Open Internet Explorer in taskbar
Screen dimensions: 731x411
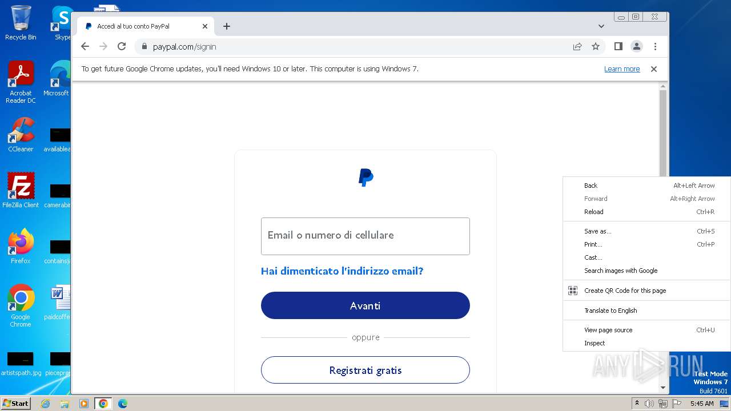[x=45, y=404]
